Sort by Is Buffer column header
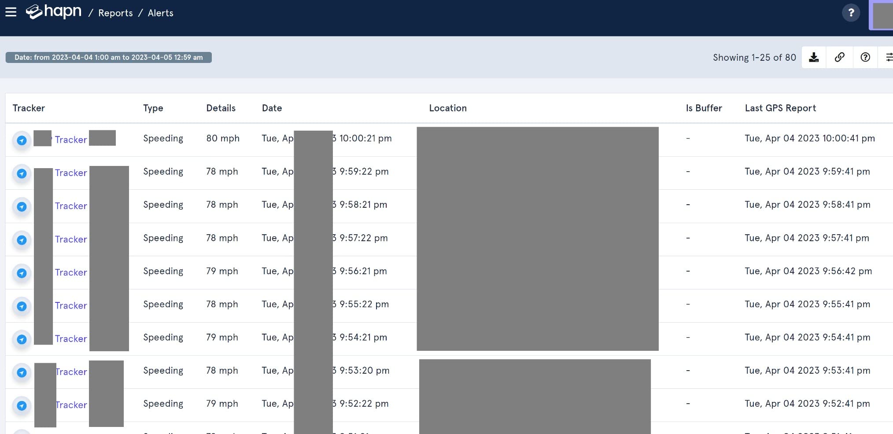 (704, 108)
